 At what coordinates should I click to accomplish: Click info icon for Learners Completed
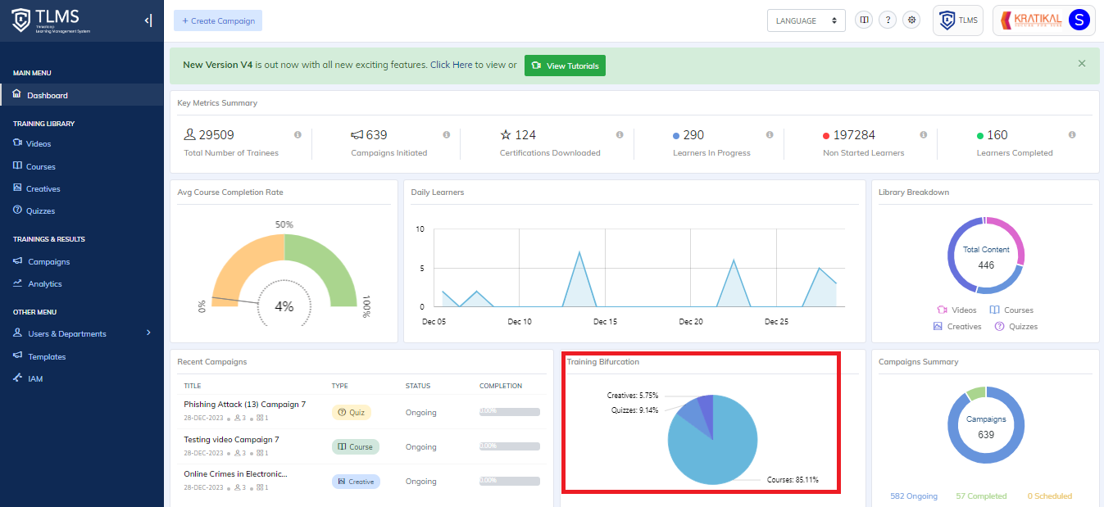tap(1072, 135)
